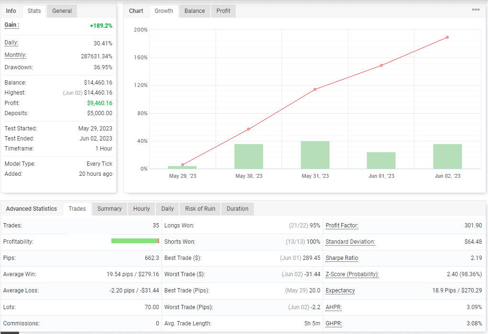Image resolution: width=488 pixels, height=334 pixels.
Task: Click the Jun 01 green bar
Action: tap(381, 160)
